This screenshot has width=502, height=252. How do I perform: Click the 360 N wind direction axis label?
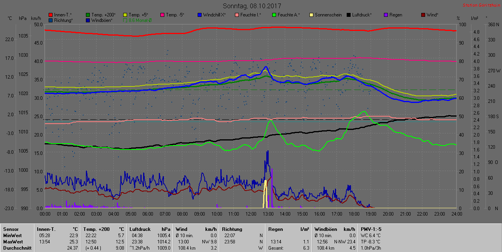493,24
